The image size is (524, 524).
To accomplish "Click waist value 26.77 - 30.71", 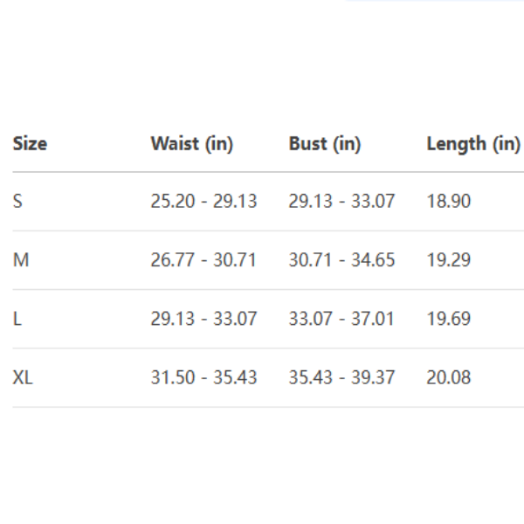I will (203, 260).
